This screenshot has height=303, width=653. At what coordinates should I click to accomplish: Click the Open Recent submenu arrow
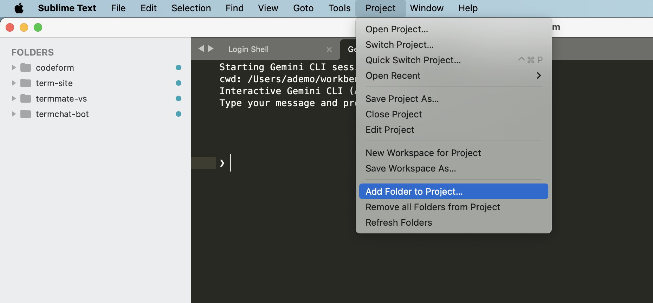point(539,76)
